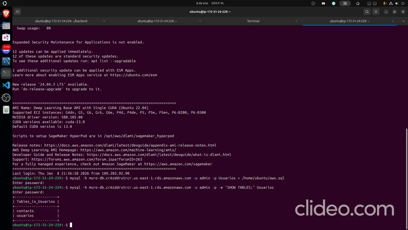Click the 'apt list --upgradable' text
408x230 pixels.
pos(113,61)
